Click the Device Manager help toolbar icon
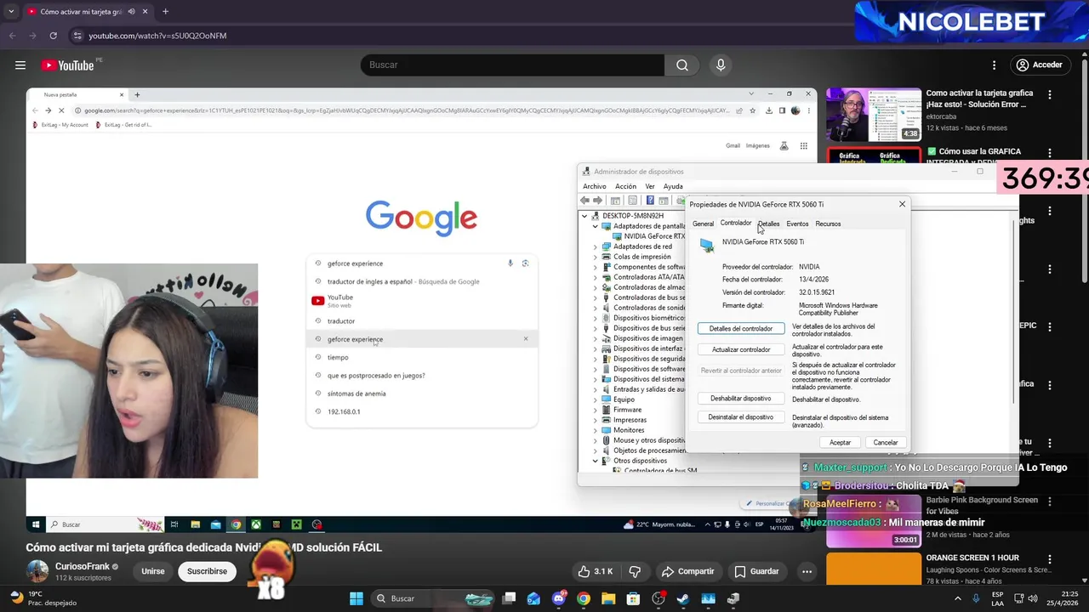The width and height of the screenshot is (1089, 612). coord(650,201)
